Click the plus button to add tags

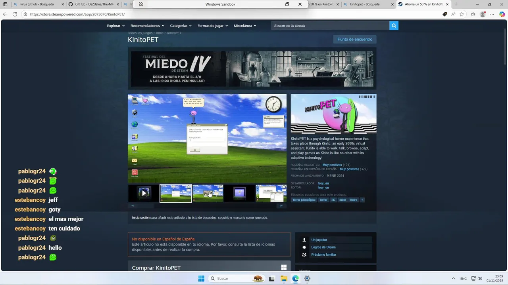(362, 200)
